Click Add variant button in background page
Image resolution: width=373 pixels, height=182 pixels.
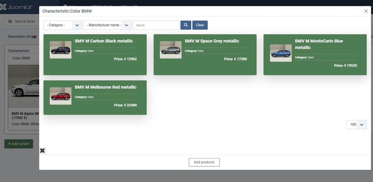(19, 144)
